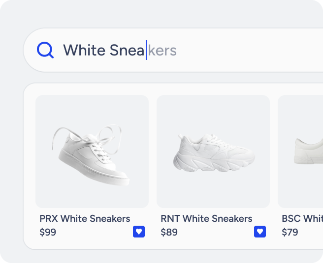Toggle the favorite heart on RNT White Sneakers
This screenshot has height=263, width=323.
pos(260,232)
